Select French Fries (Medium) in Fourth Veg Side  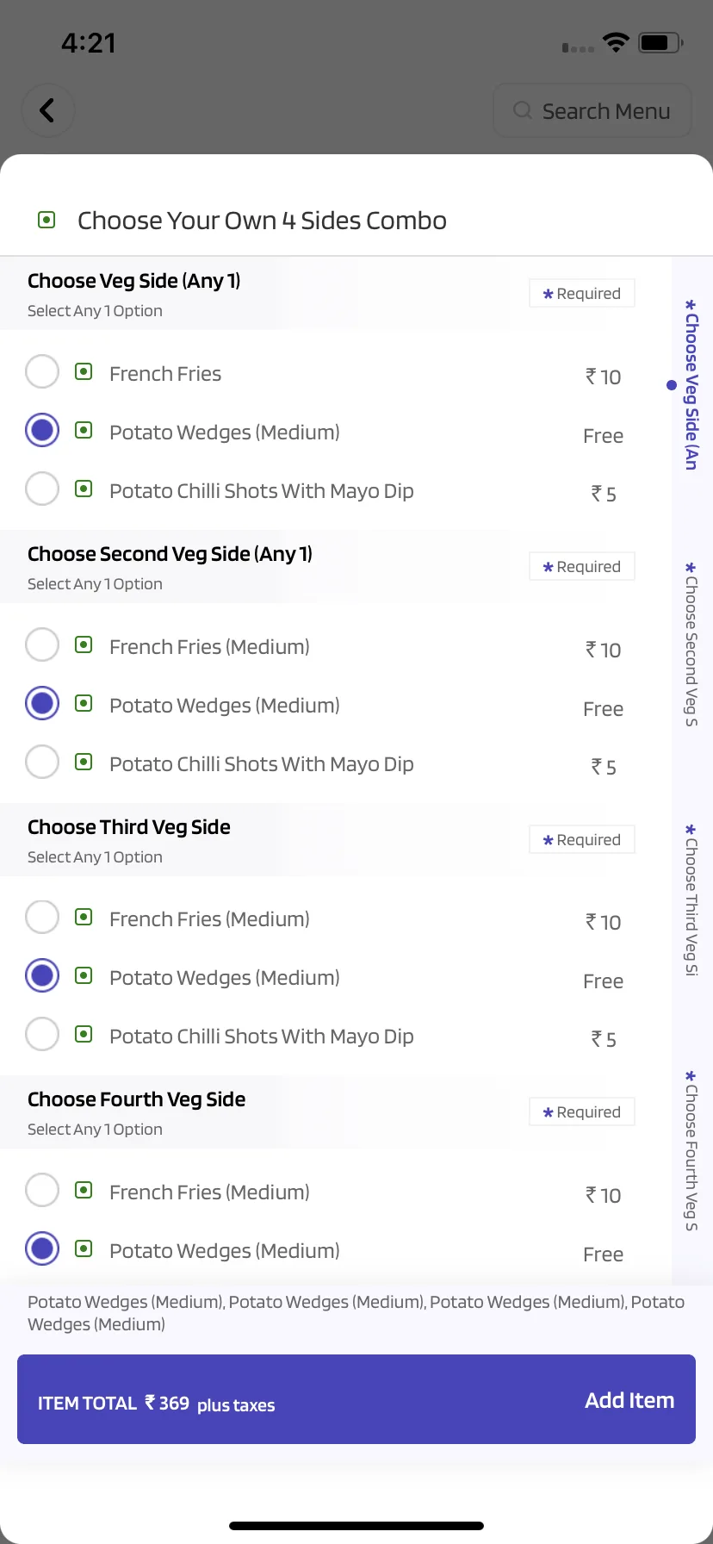pos(42,1190)
